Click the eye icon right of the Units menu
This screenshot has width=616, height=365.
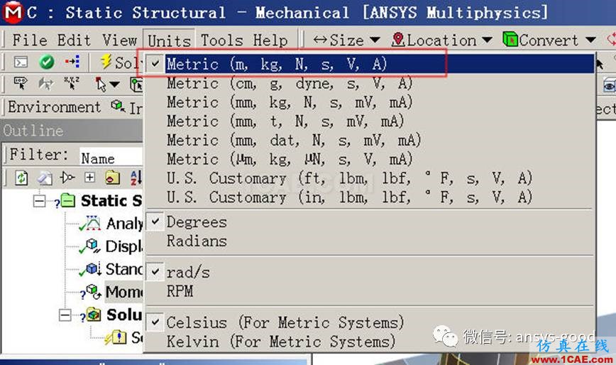click(608, 85)
